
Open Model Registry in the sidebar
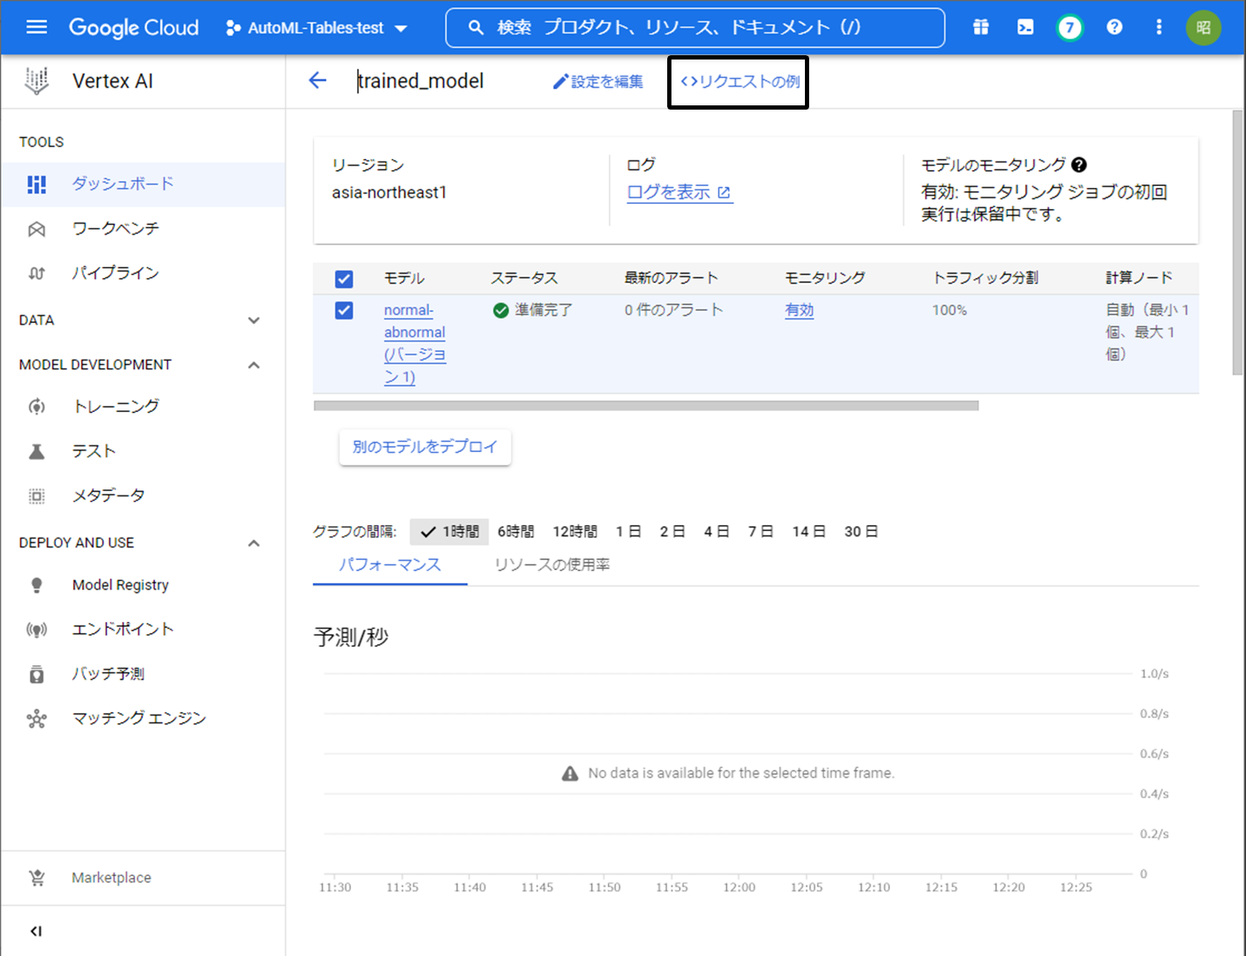(x=143, y=585)
